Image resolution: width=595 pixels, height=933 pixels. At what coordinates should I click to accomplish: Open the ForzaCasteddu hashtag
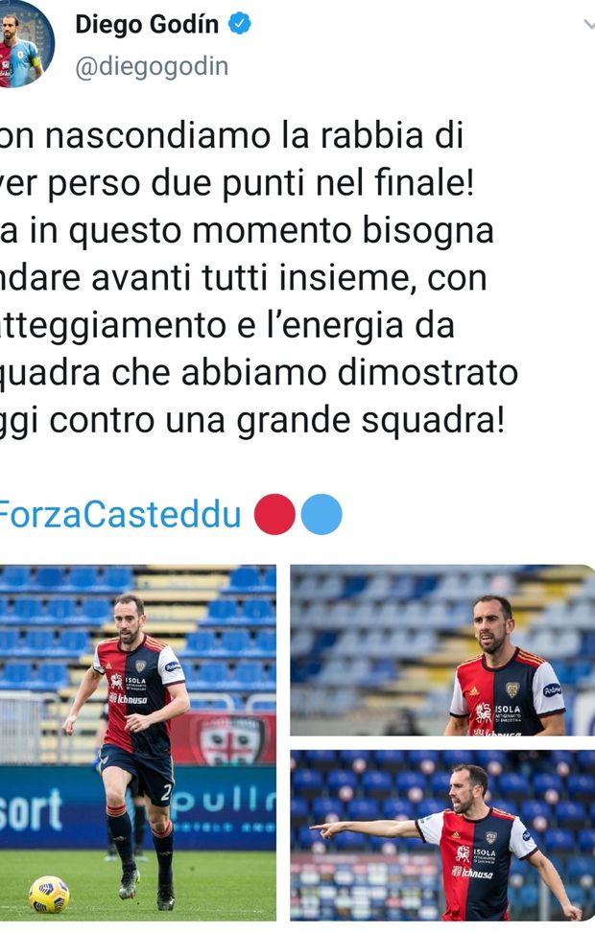120,515
